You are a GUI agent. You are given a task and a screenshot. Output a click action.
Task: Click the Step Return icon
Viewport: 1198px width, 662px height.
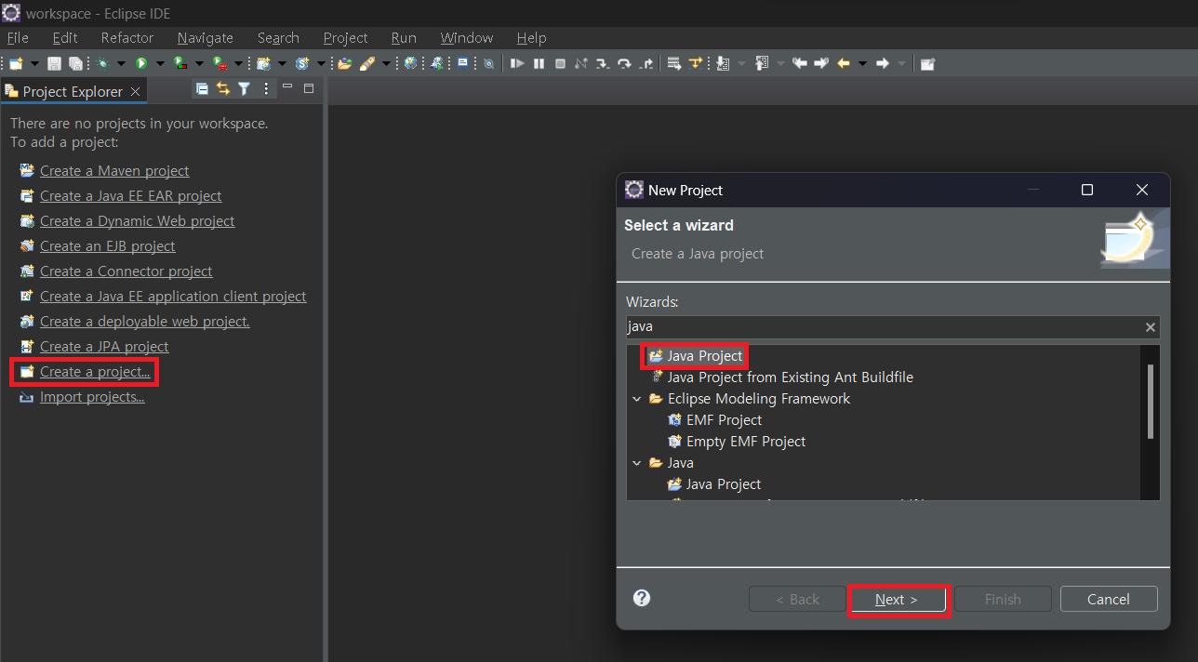646,63
